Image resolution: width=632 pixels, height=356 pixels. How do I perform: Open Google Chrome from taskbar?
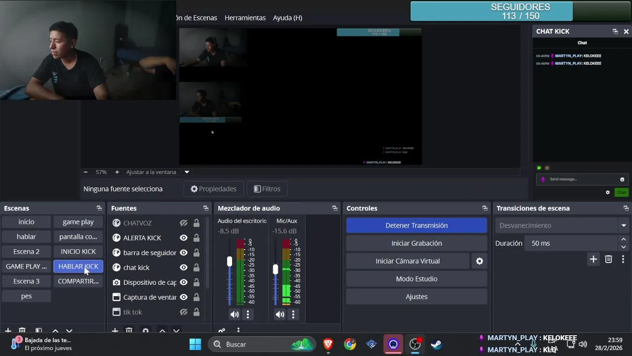point(350,344)
